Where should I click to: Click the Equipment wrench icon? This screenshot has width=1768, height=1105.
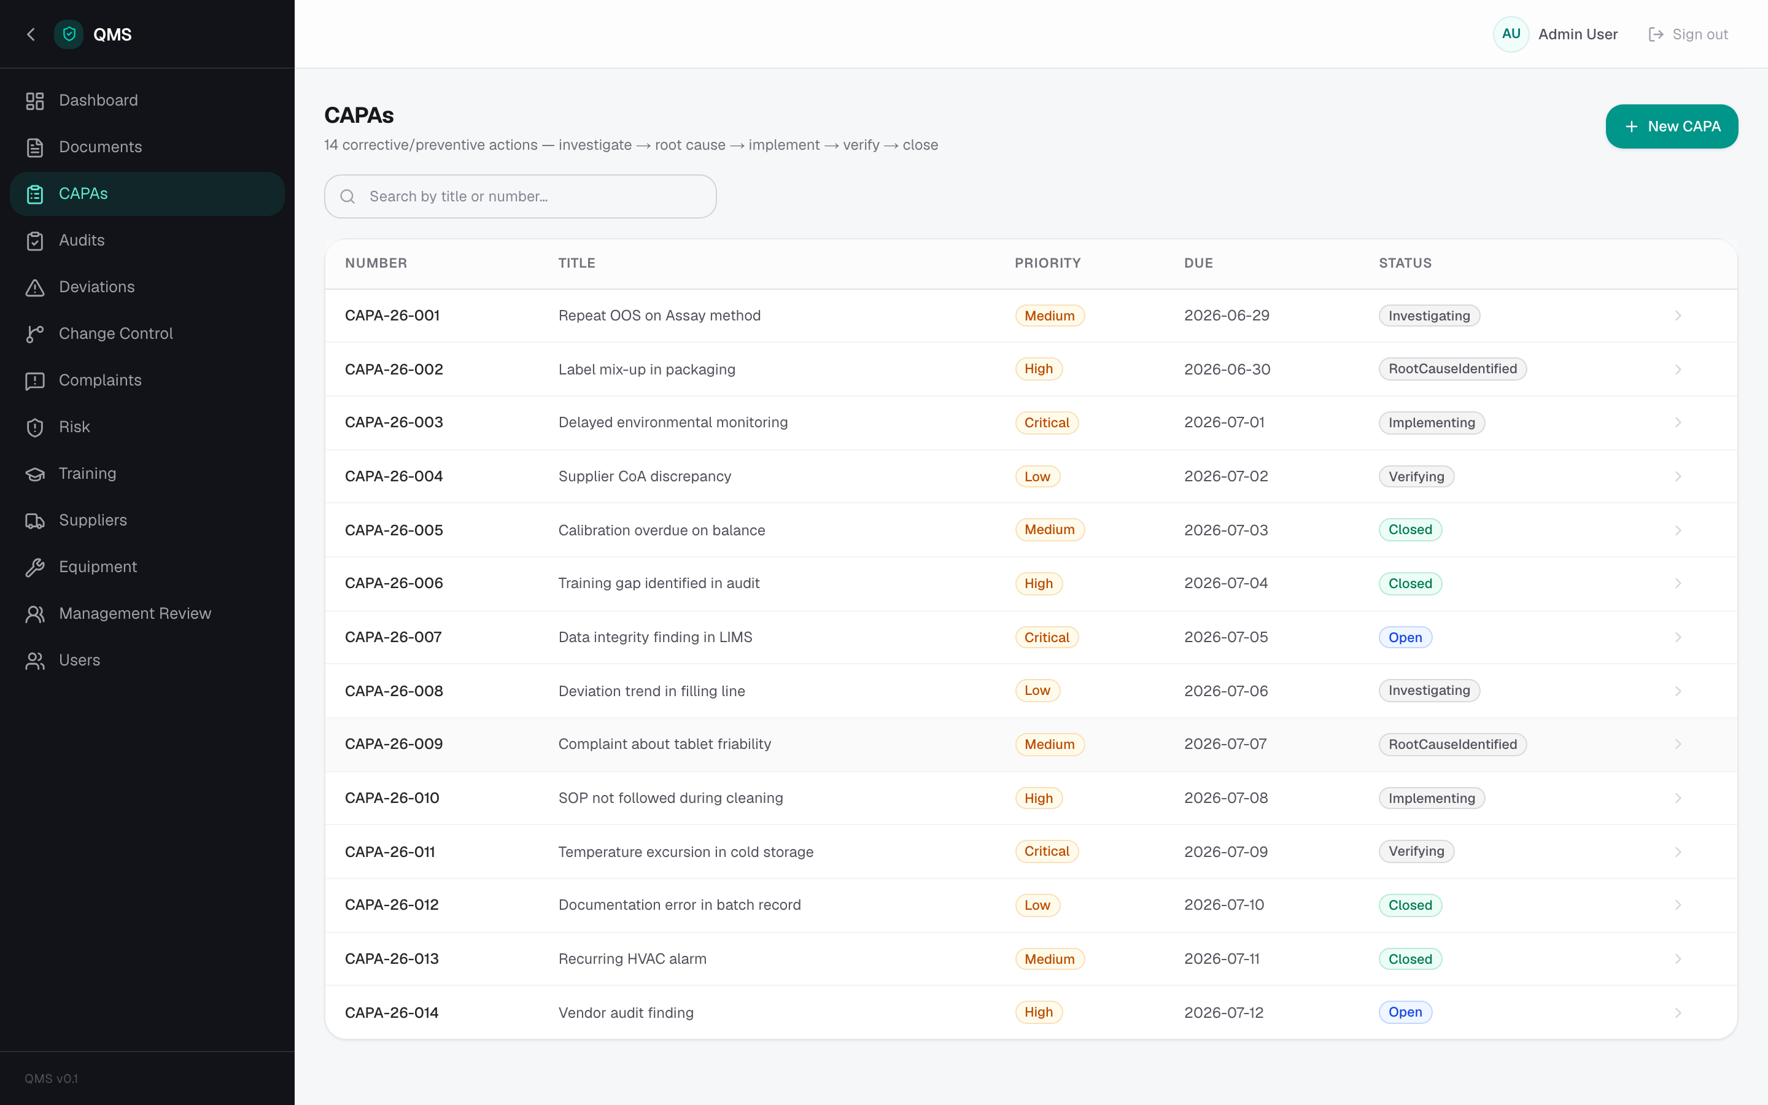coord(34,567)
